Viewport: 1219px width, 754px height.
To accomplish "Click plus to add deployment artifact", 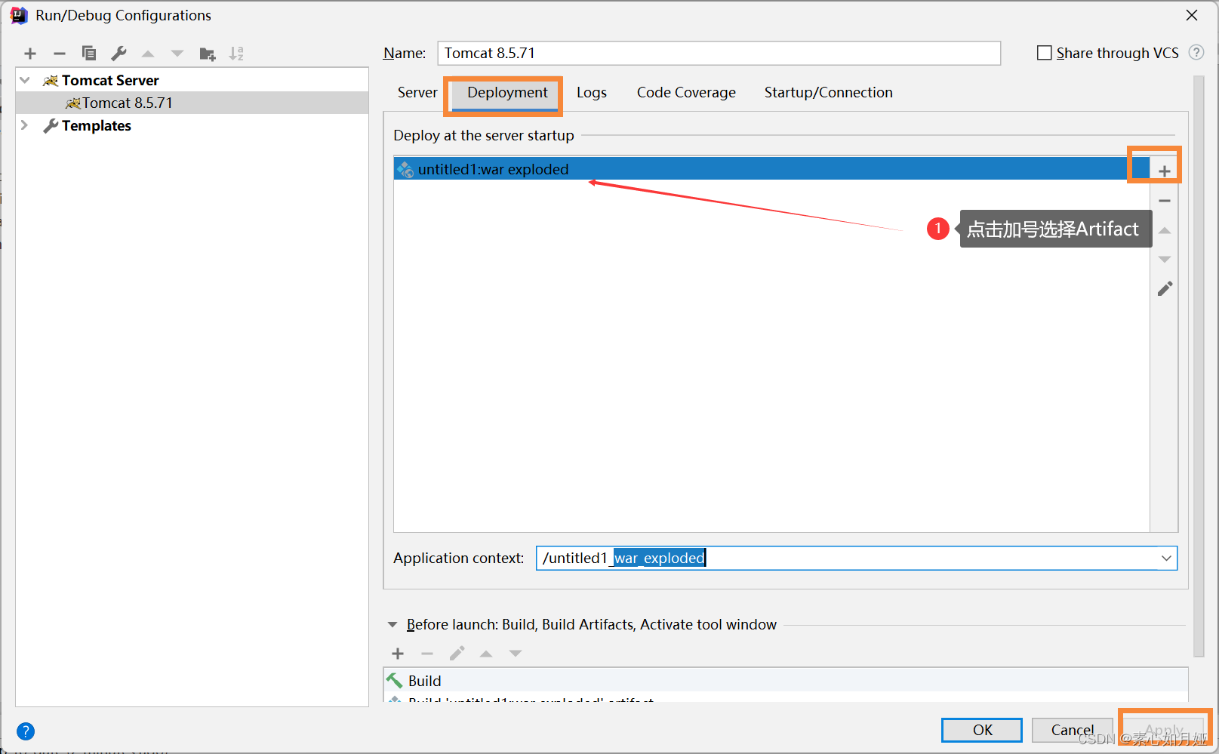I will point(1165,171).
